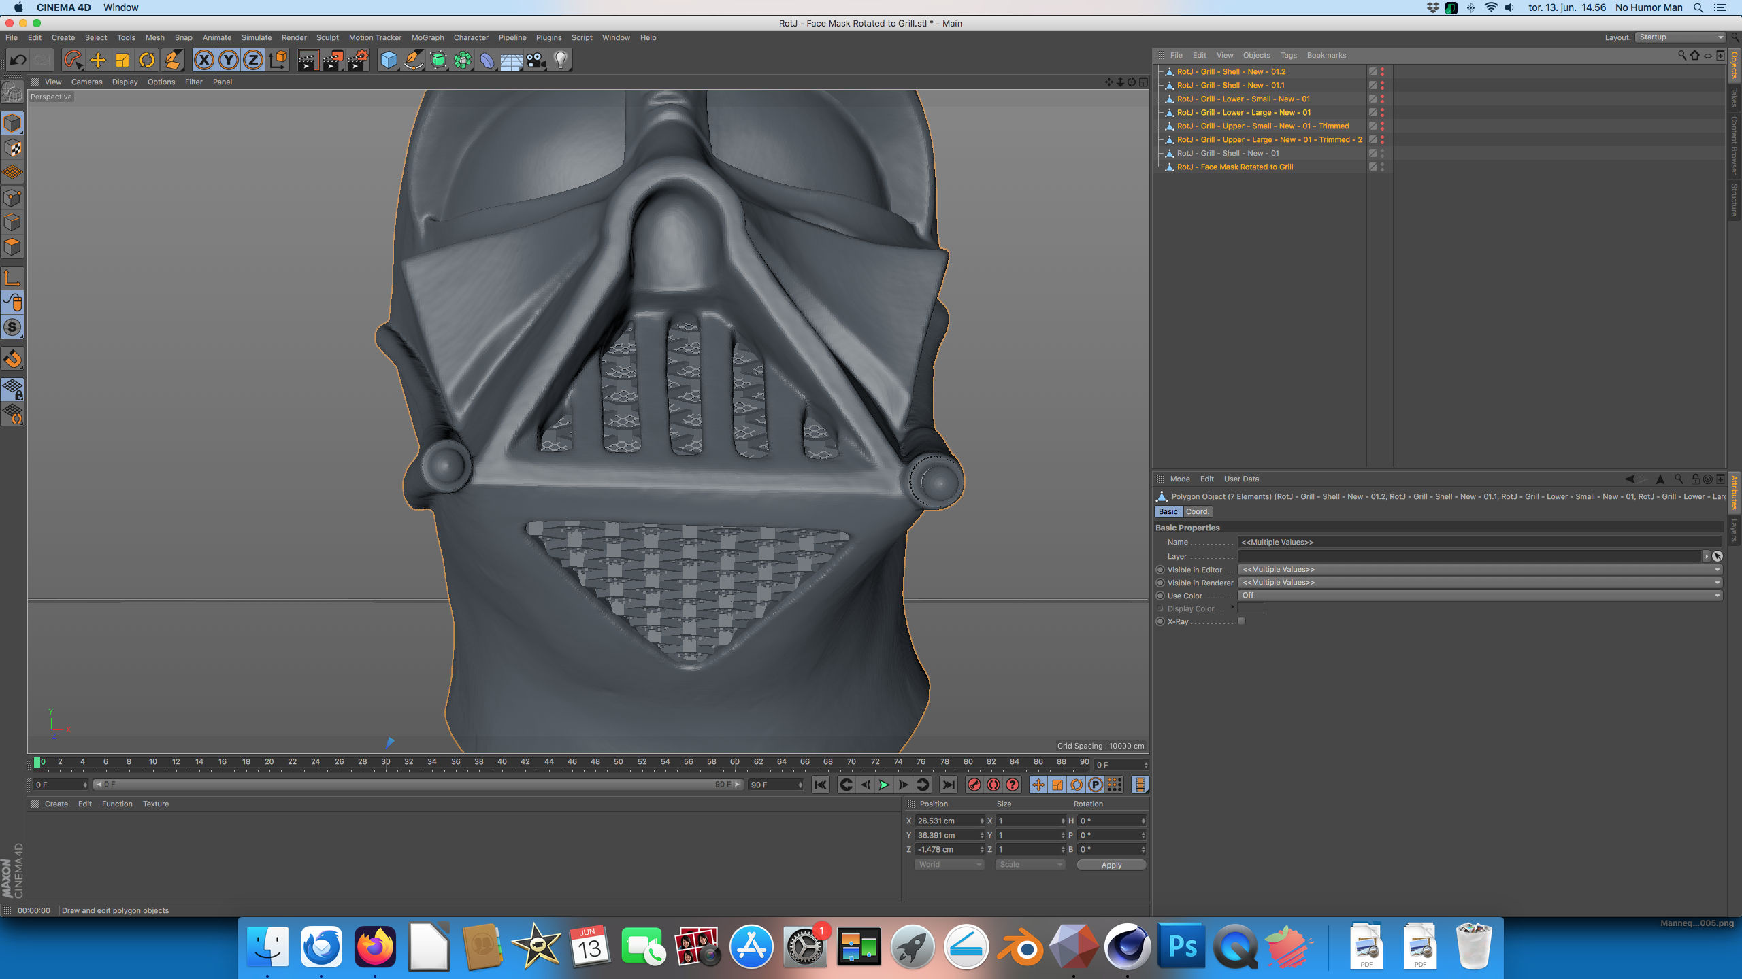Click the timeline preview range slider
The width and height of the screenshot is (1742, 979).
418,785
